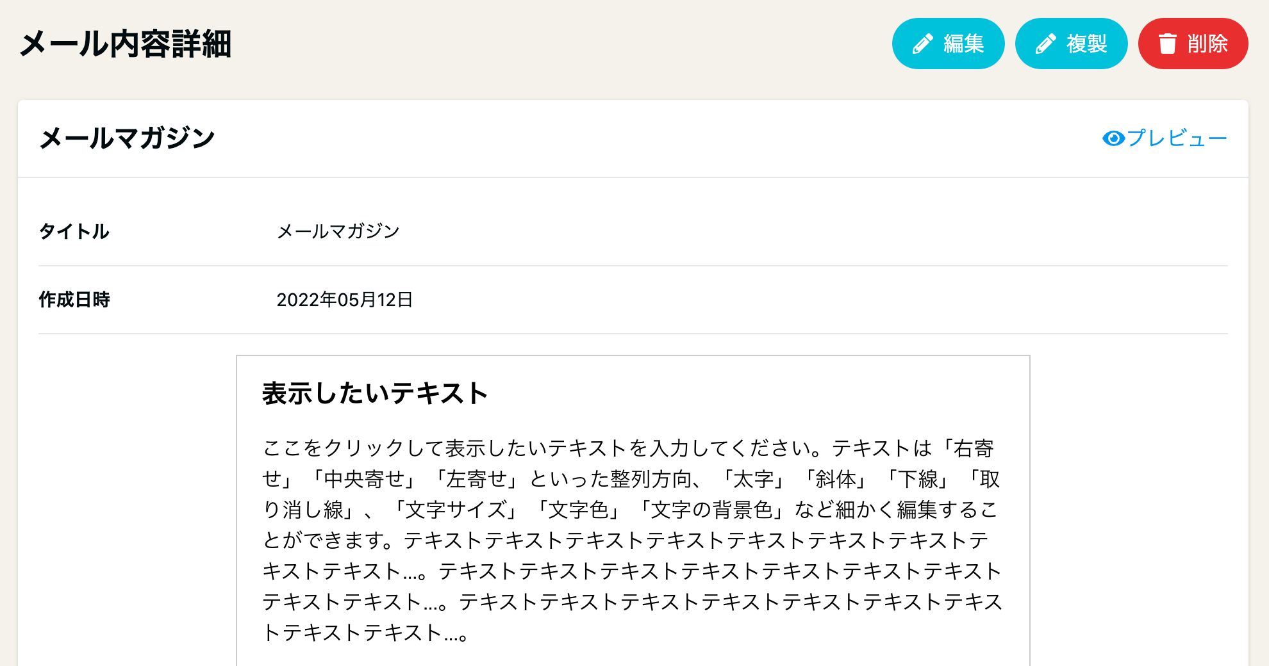Click the mail content preview box border area
The height and width of the screenshot is (666, 1269).
pos(633,511)
